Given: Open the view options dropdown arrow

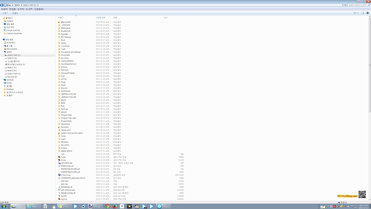Looking at the screenshot, I should pyautogui.click(x=358, y=13).
